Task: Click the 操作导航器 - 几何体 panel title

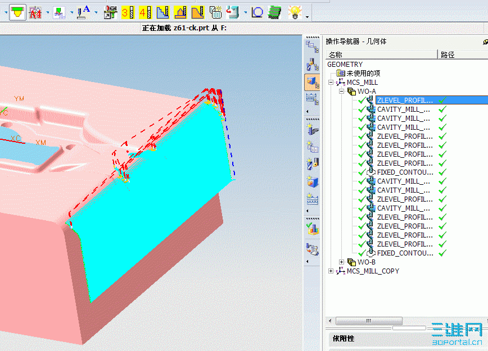Action: (x=356, y=42)
